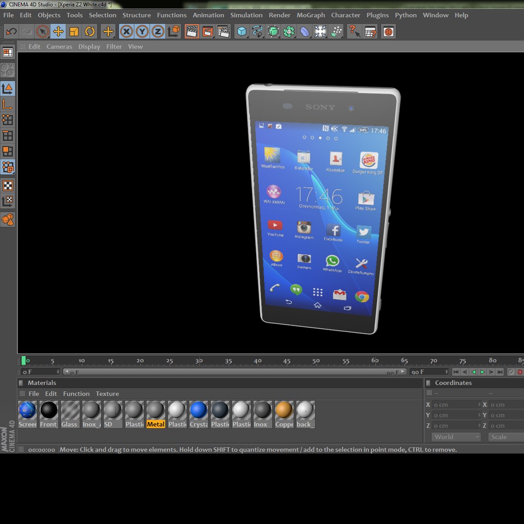Click the context help question-arrow icon
Viewport: 524px width, 524px height.
354,32
